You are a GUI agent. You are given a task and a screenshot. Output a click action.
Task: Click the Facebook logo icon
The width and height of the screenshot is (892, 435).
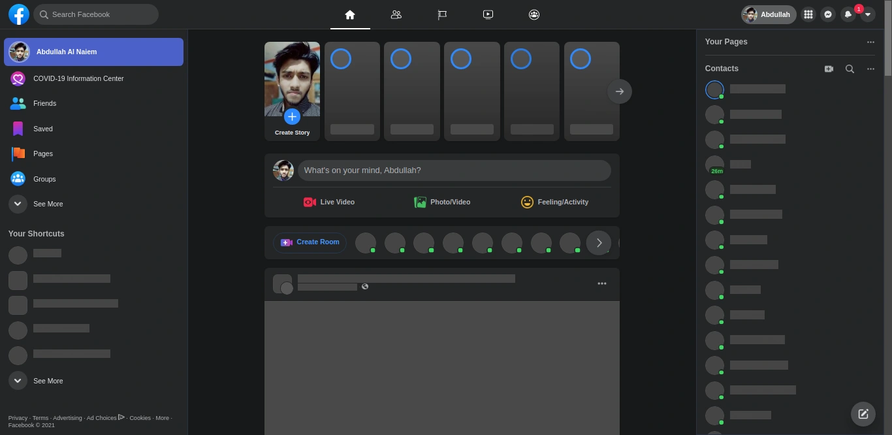click(x=18, y=14)
